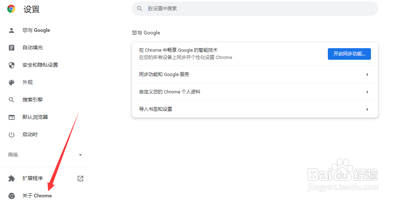Click the magnifier icon for 搜索引擎
This screenshot has height=201, width=401.
pos(12,100)
